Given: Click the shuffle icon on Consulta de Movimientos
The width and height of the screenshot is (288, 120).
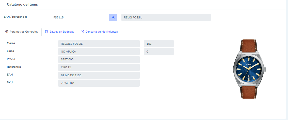Looking at the screenshot, I should point(82,32).
